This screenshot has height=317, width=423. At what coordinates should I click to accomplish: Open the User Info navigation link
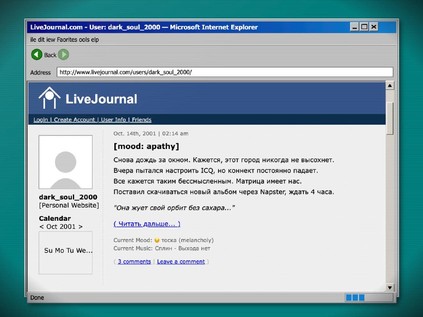click(113, 120)
